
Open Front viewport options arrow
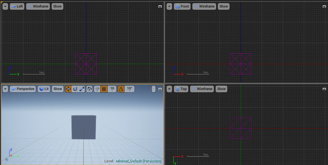169,6
